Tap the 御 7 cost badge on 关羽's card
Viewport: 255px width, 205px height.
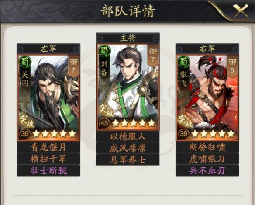click(x=73, y=66)
